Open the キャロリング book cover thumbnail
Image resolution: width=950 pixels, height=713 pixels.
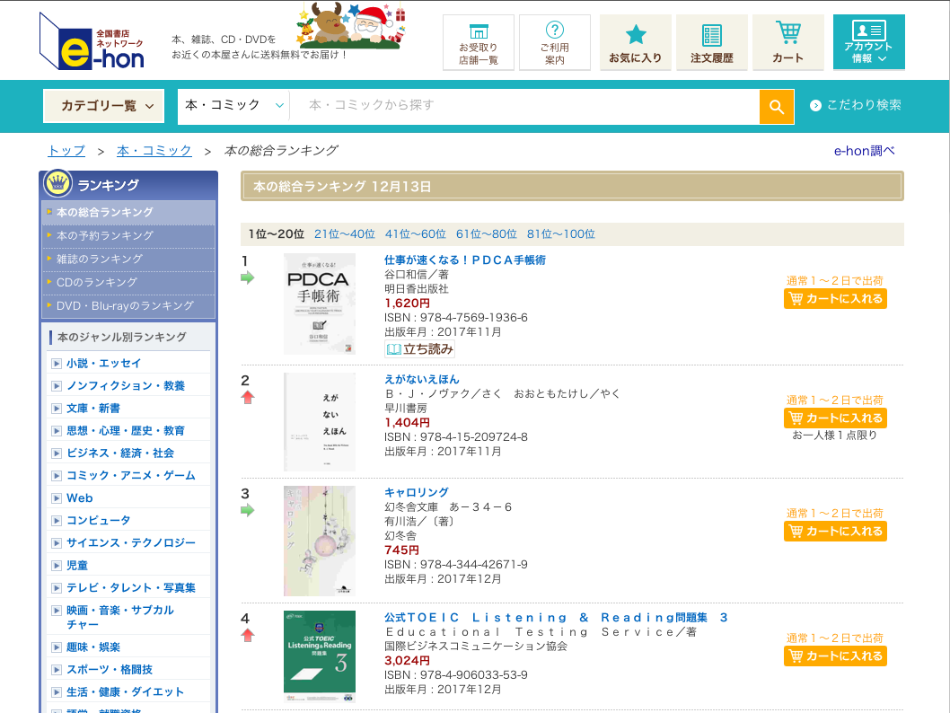(320, 541)
